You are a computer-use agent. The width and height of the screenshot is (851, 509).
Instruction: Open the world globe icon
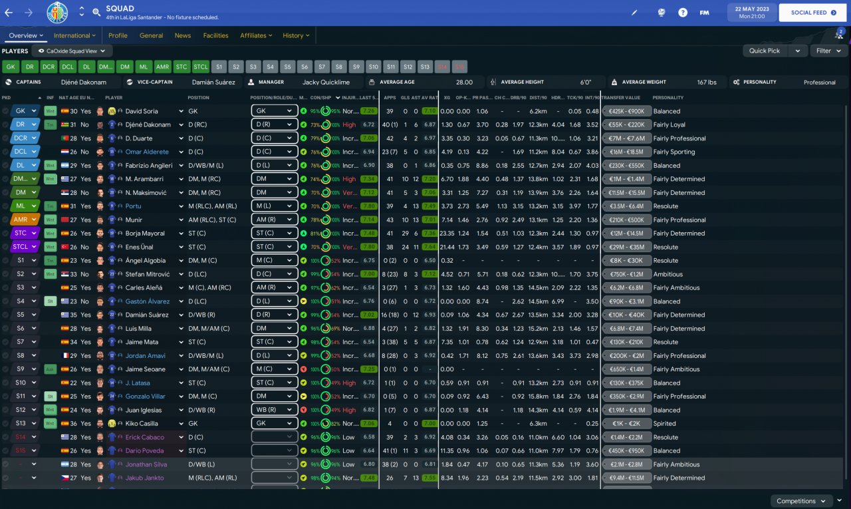click(662, 13)
